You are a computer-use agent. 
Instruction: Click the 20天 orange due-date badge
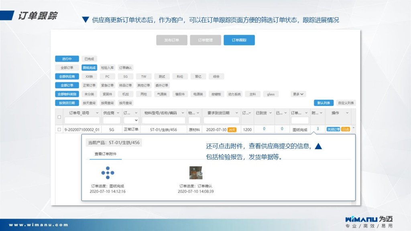pyautogui.click(x=232, y=130)
